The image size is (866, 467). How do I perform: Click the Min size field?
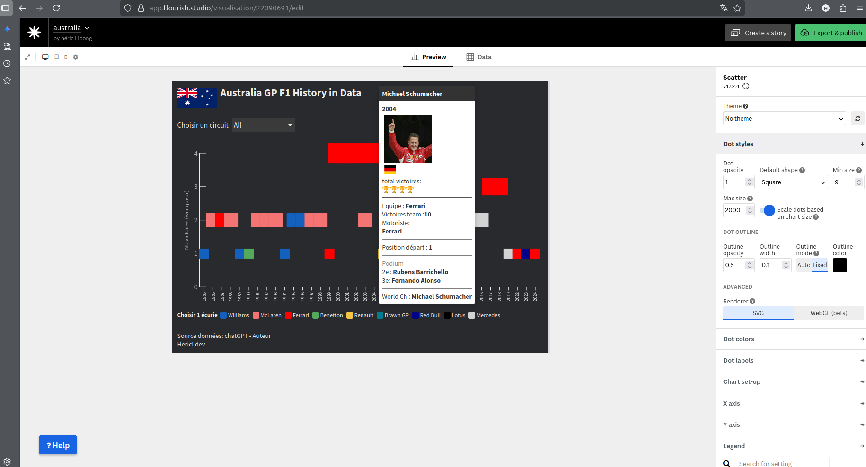click(x=848, y=182)
